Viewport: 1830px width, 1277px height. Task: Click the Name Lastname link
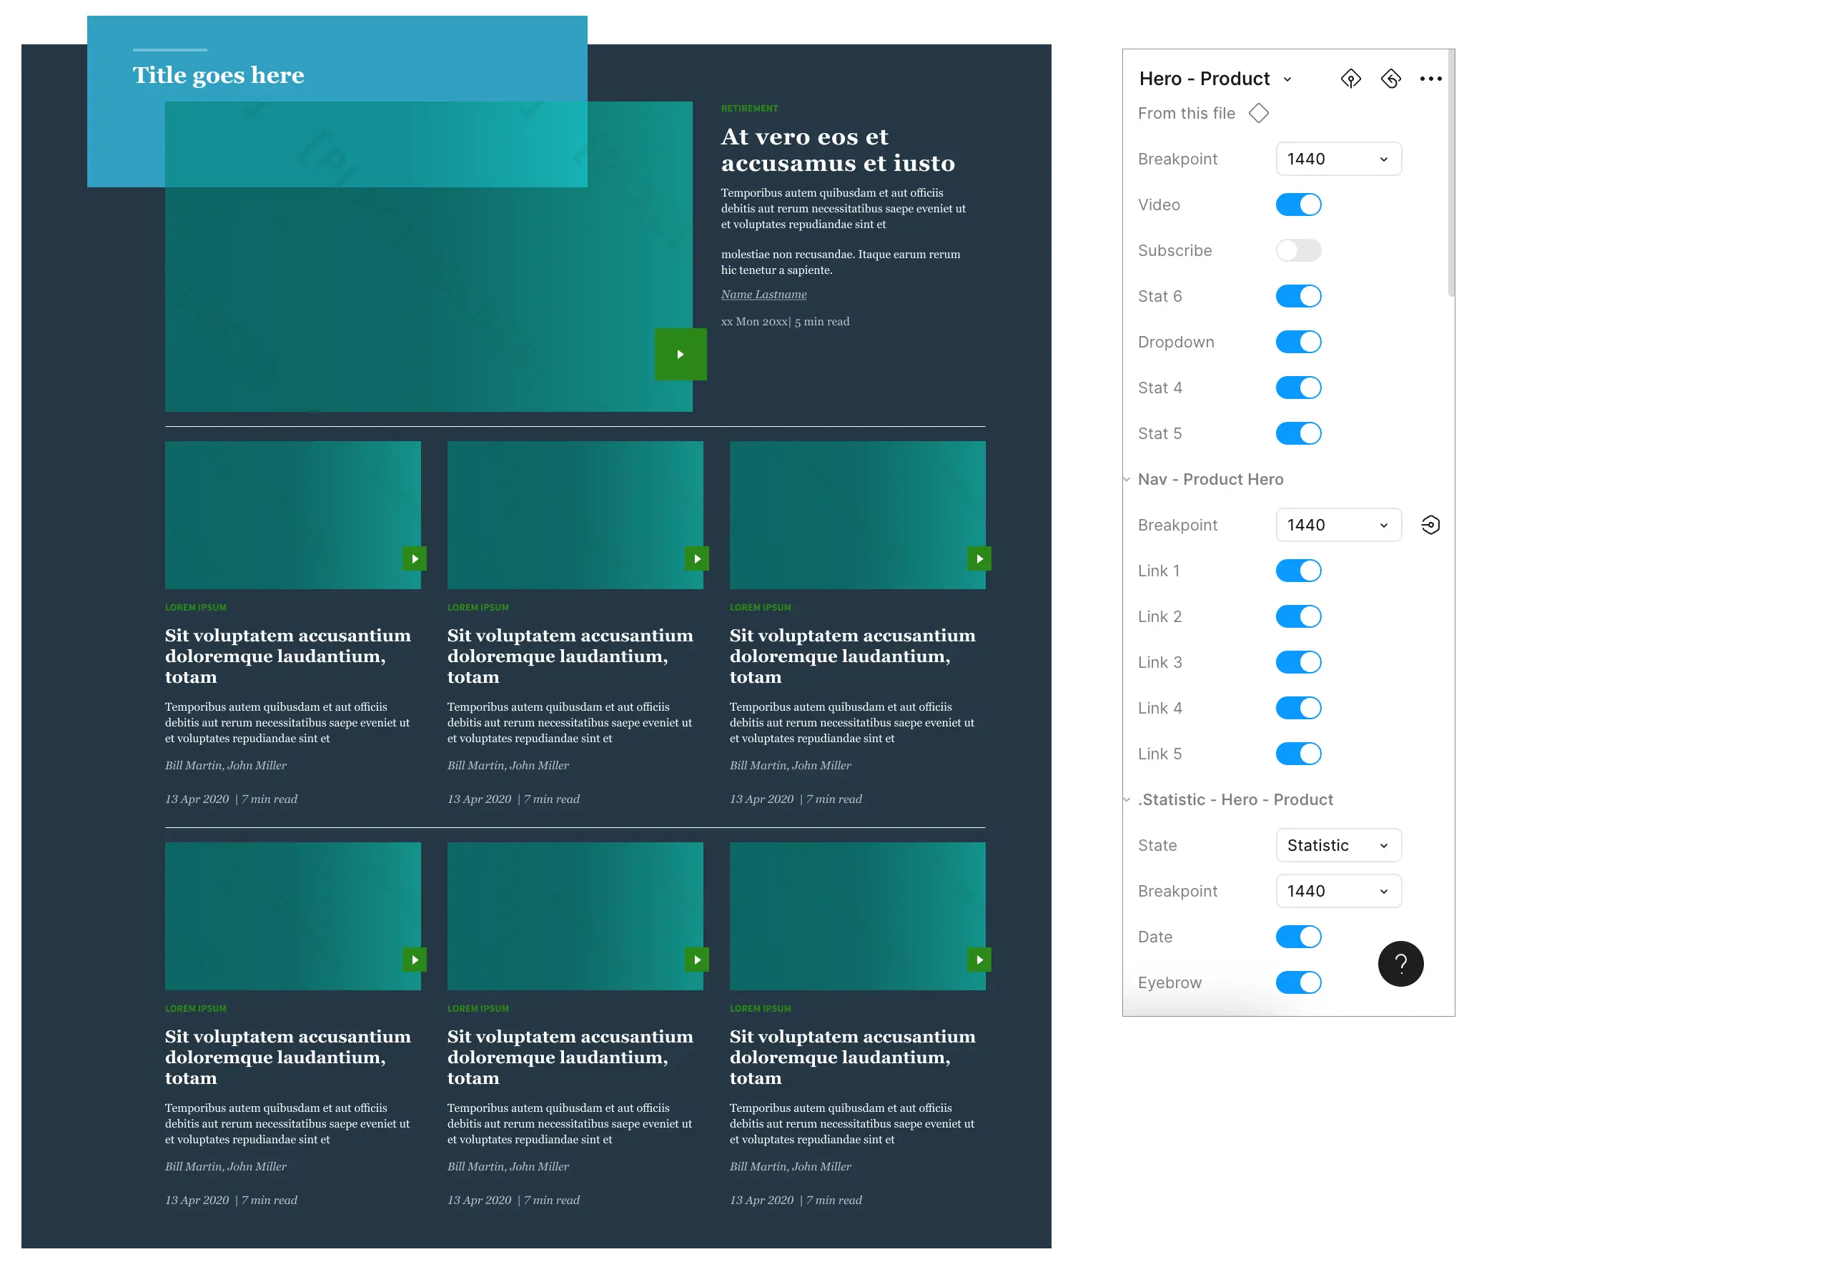pos(763,294)
